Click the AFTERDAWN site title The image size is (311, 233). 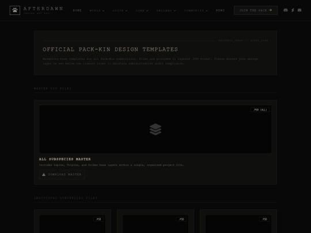43,9
